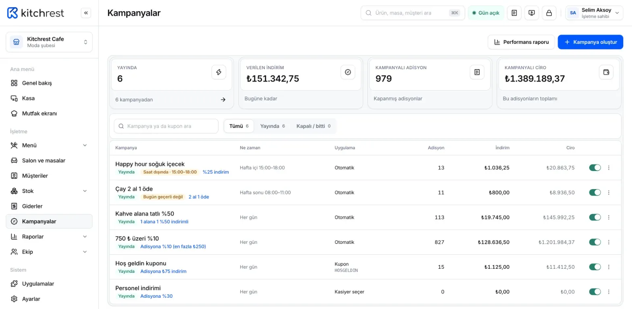Screen dimensions: 632x309
Task: Open more options for Personel indirimi
Action: click(x=609, y=292)
